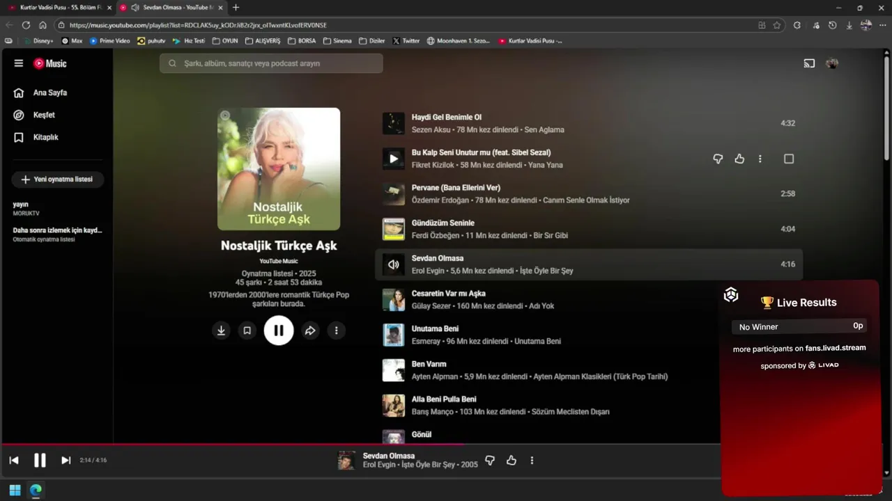Open more options for Bu Kalp Seni Unutur mu
The image size is (892, 501).
tap(760, 159)
